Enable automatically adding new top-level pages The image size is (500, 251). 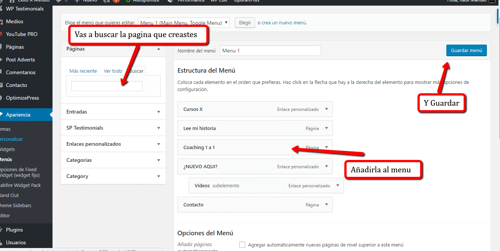click(x=242, y=245)
